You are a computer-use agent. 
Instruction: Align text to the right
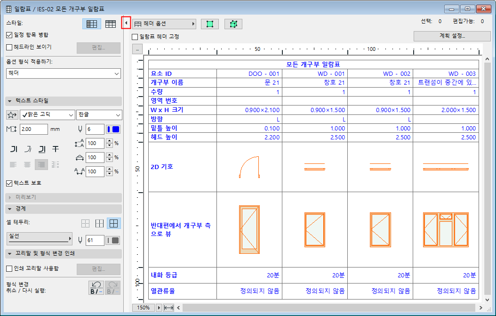(41, 164)
